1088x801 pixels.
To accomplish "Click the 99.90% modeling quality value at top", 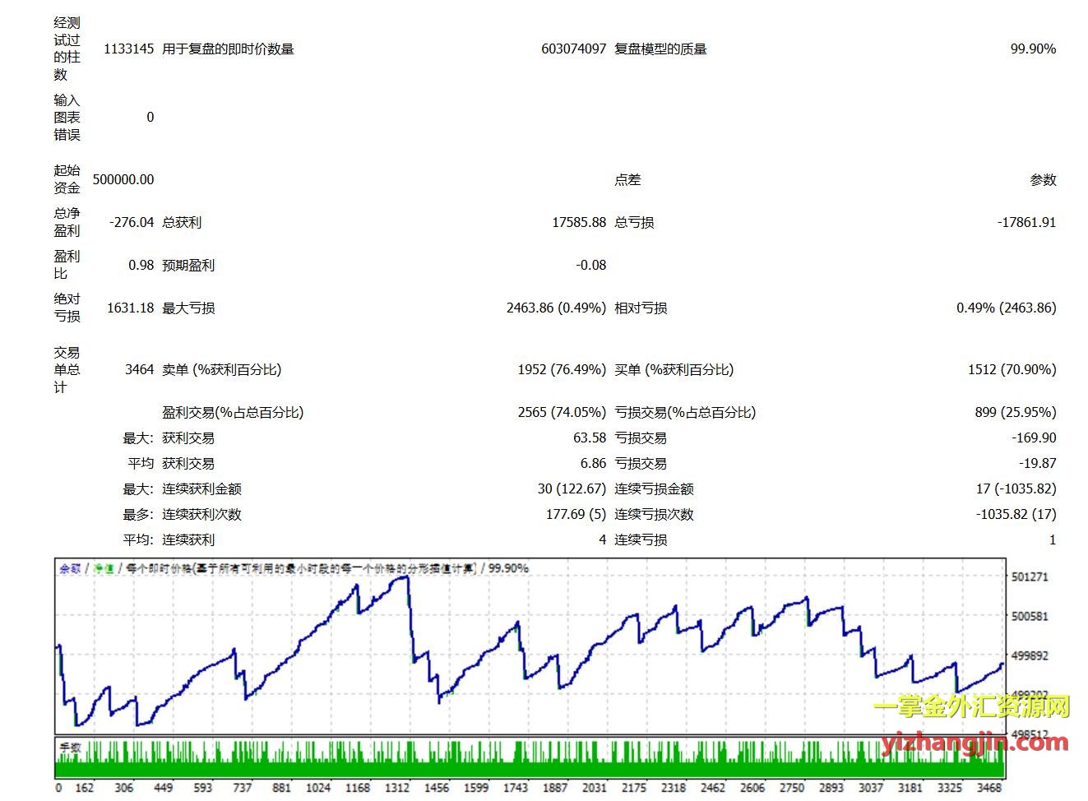I will [1033, 49].
